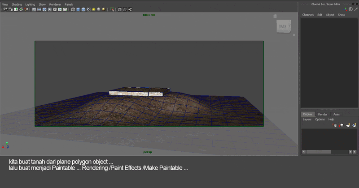Create layer and assign selected objects
The height and width of the screenshot is (188, 359).
(355, 125)
